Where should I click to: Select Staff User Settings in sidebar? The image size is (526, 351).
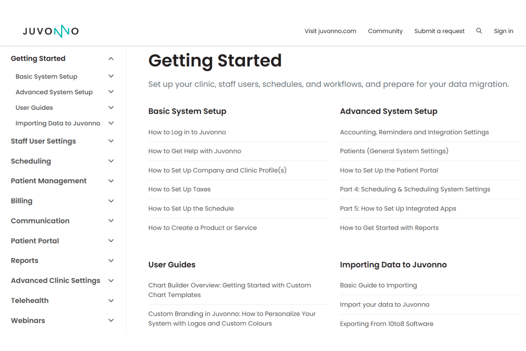(43, 141)
